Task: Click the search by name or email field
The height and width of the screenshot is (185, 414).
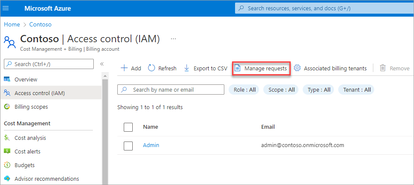Action: point(176,90)
